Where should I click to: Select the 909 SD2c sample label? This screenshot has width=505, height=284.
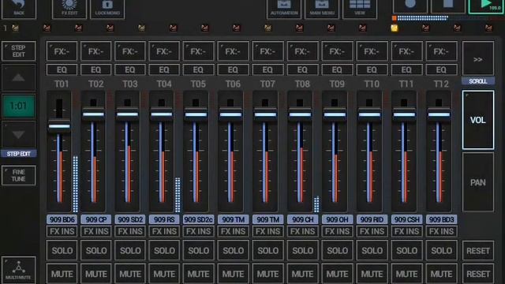click(x=198, y=219)
